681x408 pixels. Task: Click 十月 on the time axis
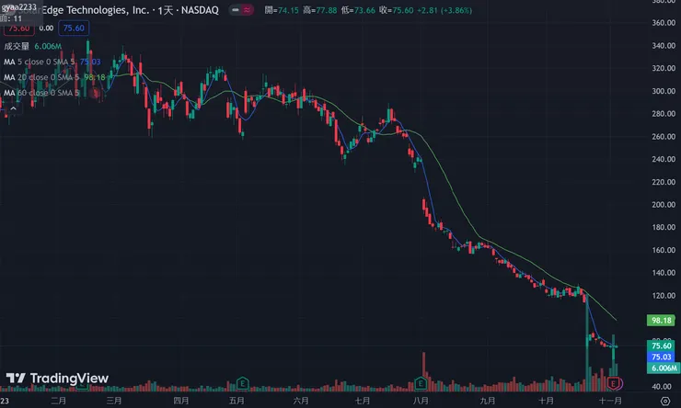pos(546,401)
